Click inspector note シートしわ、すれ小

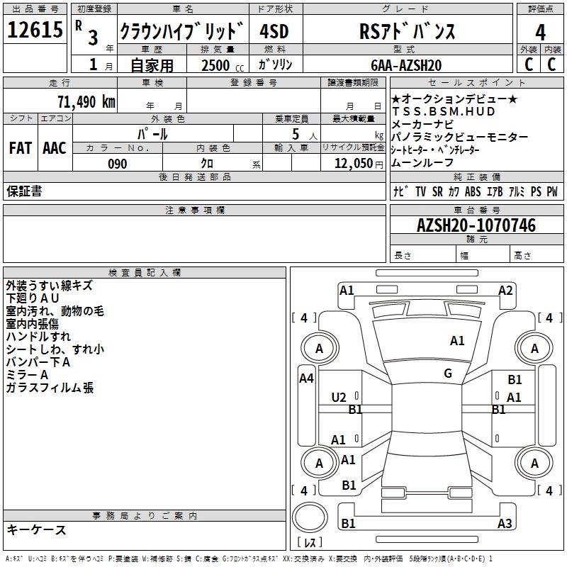pyautogui.click(x=55, y=349)
